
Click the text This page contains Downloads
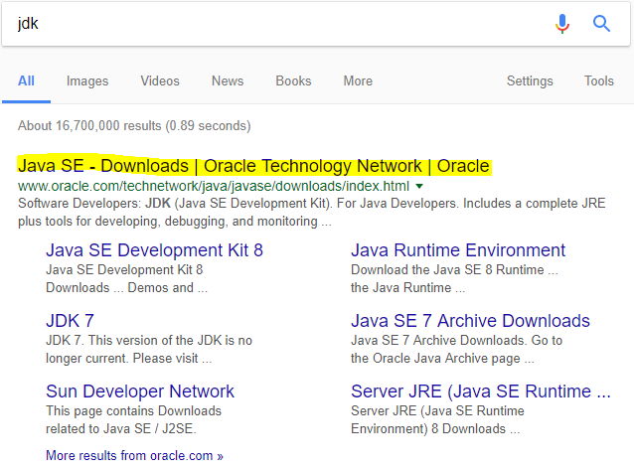133,411
